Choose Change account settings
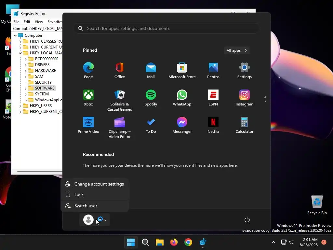Image resolution: width=333 pixels, height=250 pixels. (95, 184)
